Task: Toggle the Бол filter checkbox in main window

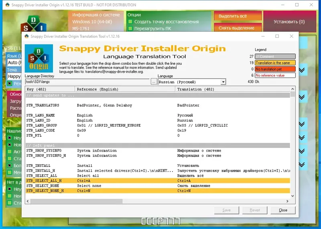Action: [x=9, y=166]
